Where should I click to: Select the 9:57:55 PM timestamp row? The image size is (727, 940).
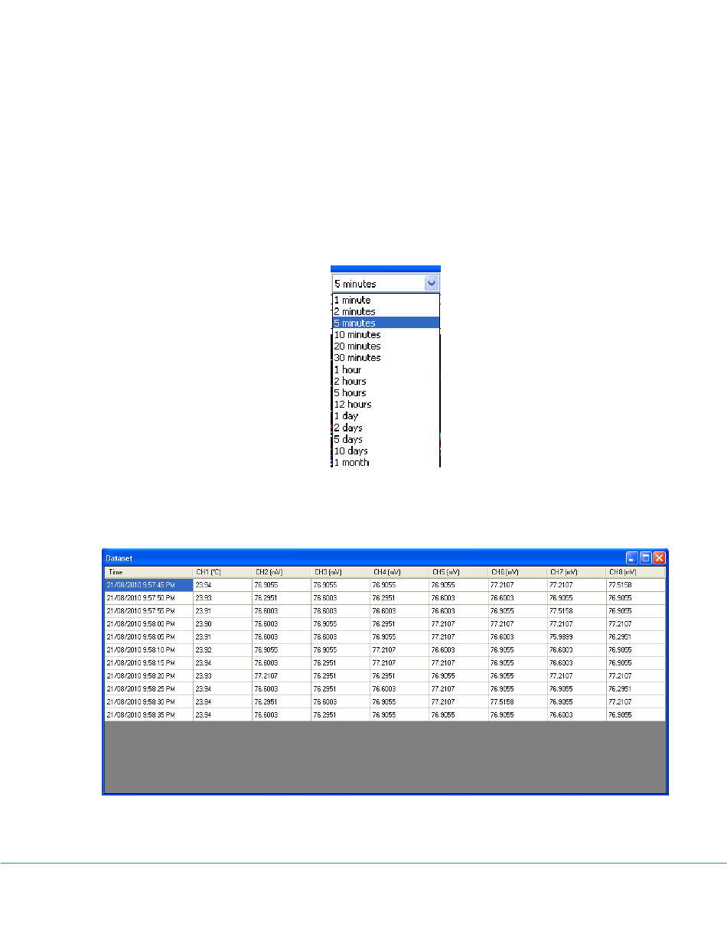(148, 610)
